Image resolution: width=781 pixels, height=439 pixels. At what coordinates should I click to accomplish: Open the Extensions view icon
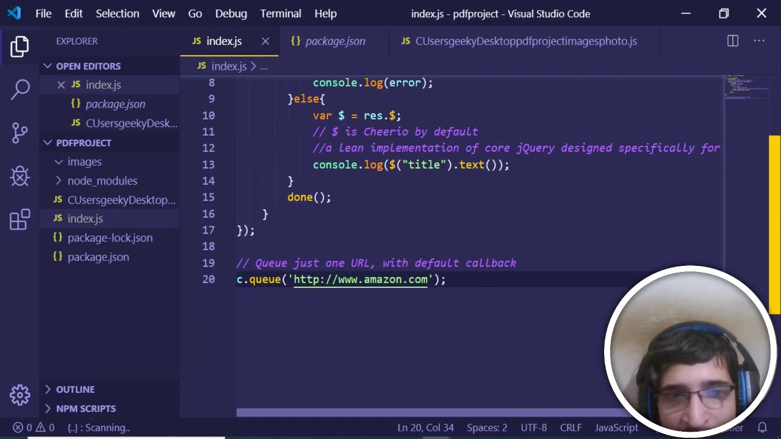pyautogui.click(x=20, y=220)
